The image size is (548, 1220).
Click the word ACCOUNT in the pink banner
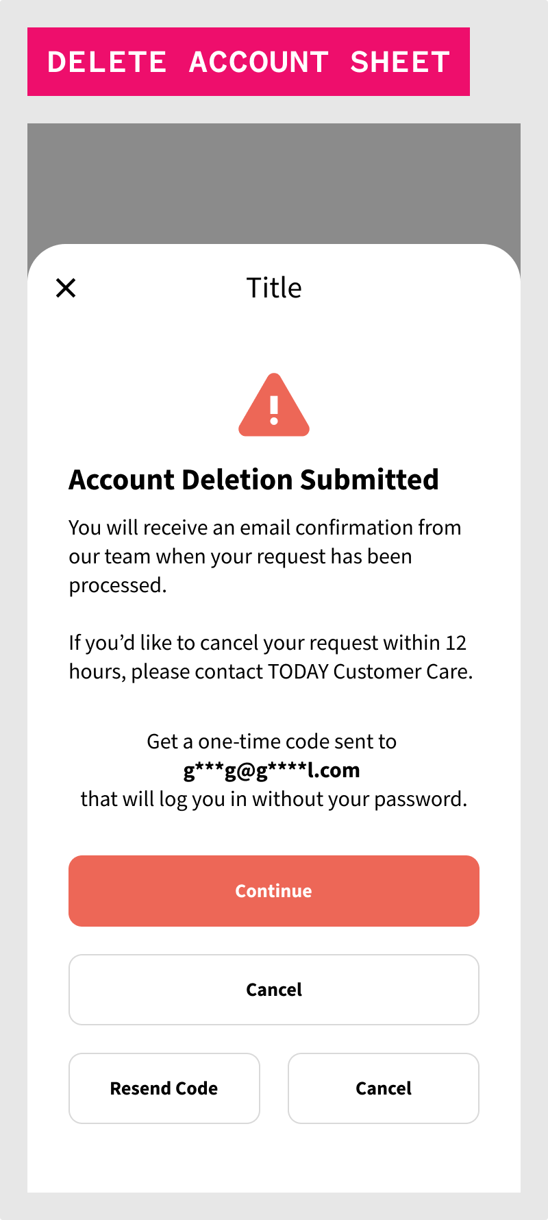click(x=259, y=62)
